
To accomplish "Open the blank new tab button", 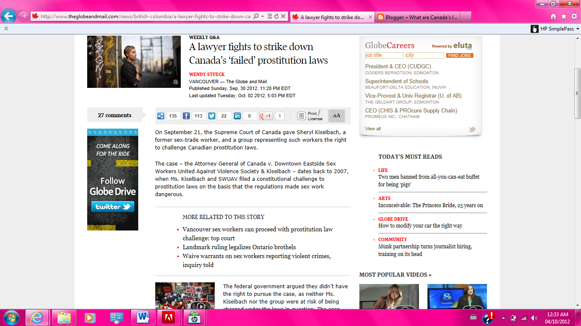I will click(465, 17).
